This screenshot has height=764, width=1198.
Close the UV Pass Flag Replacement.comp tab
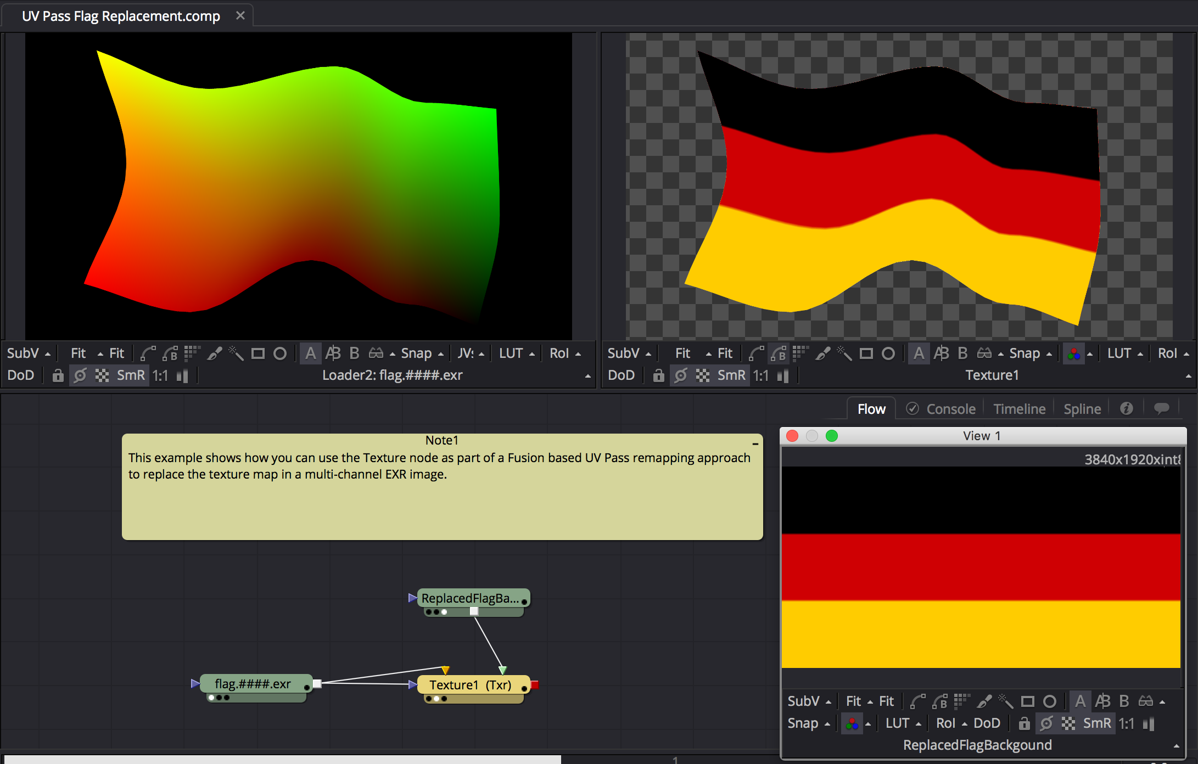click(x=240, y=15)
